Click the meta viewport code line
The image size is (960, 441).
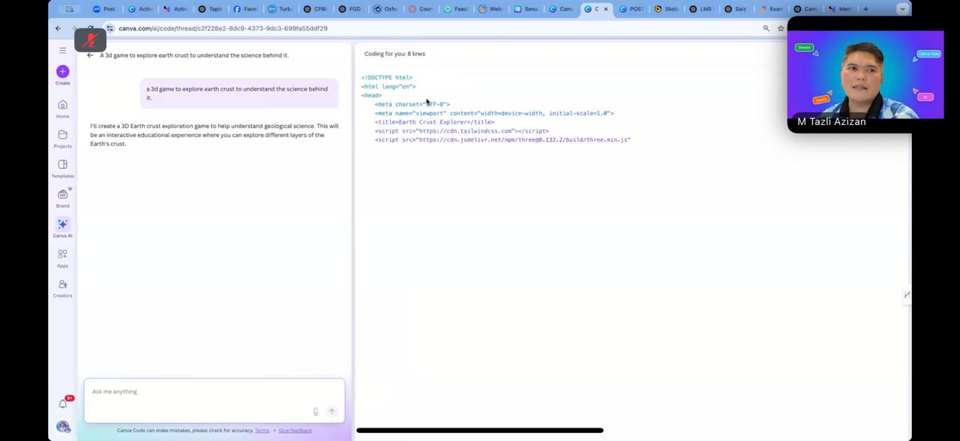(494, 113)
